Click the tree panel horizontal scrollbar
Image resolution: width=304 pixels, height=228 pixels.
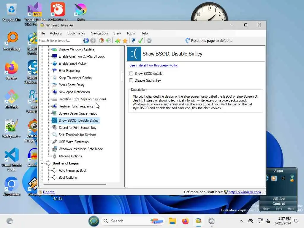click(x=75, y=185)
